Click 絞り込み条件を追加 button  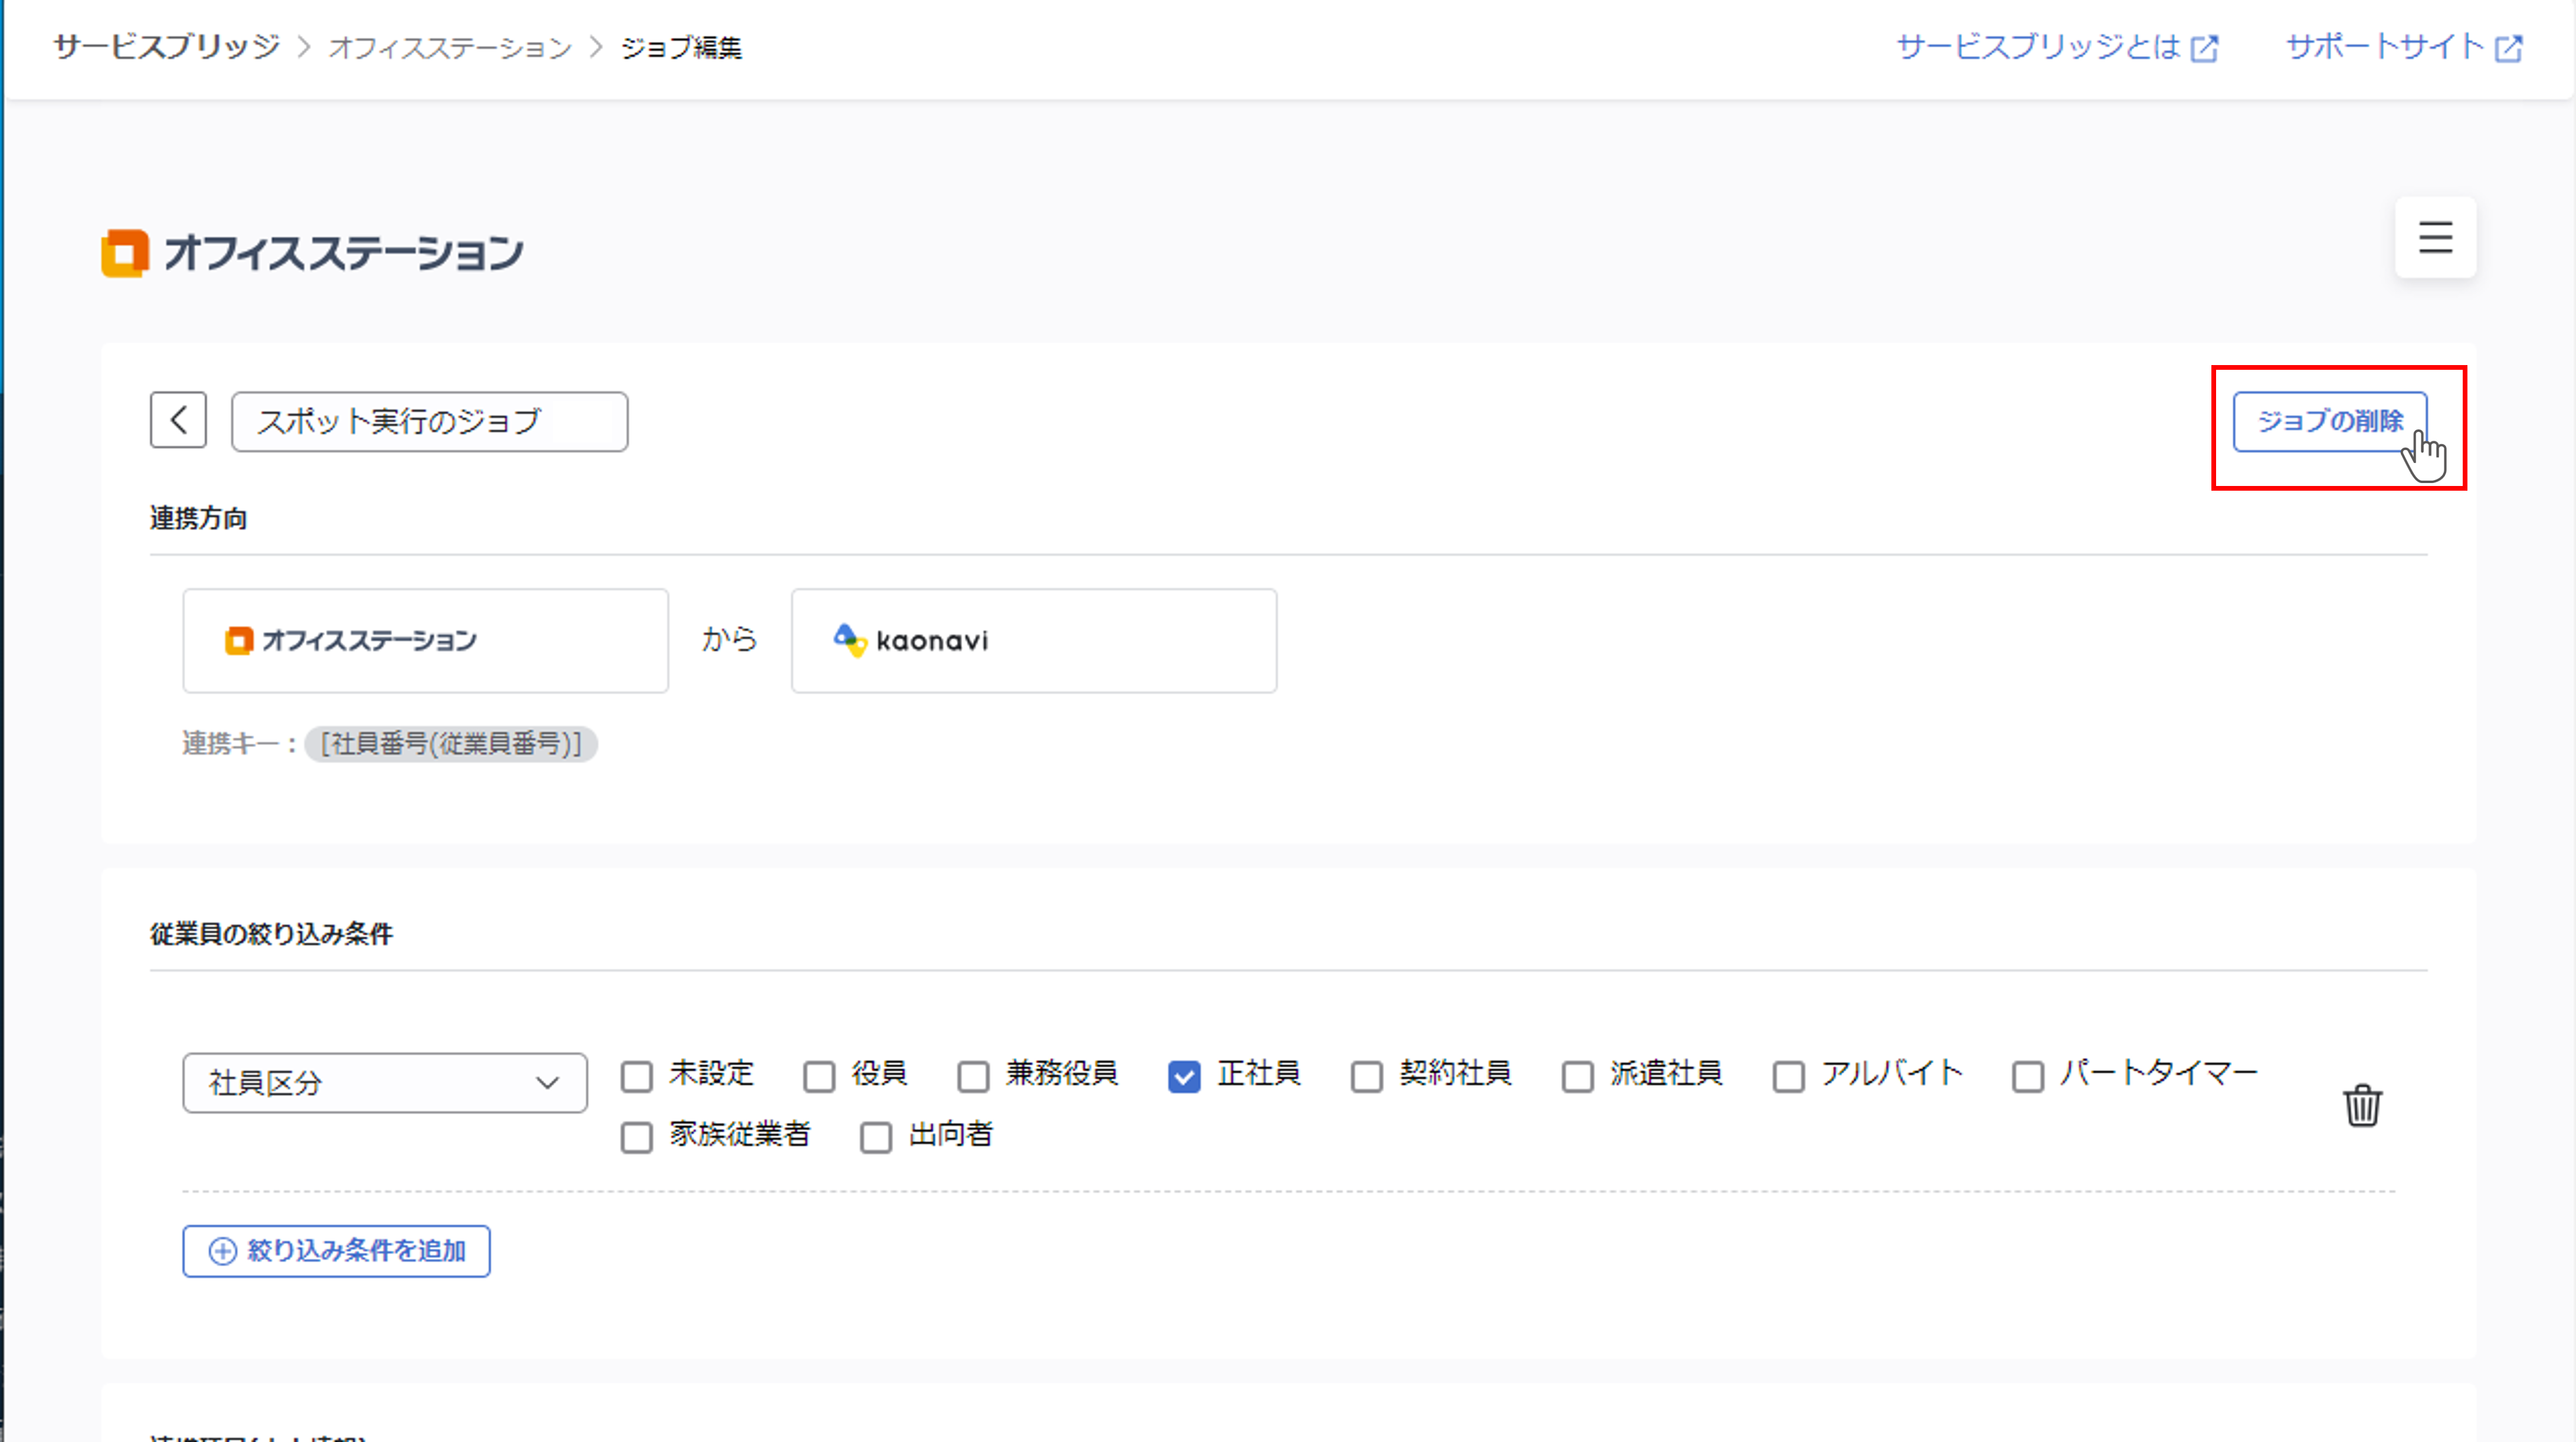click(x=336, y=1251)
